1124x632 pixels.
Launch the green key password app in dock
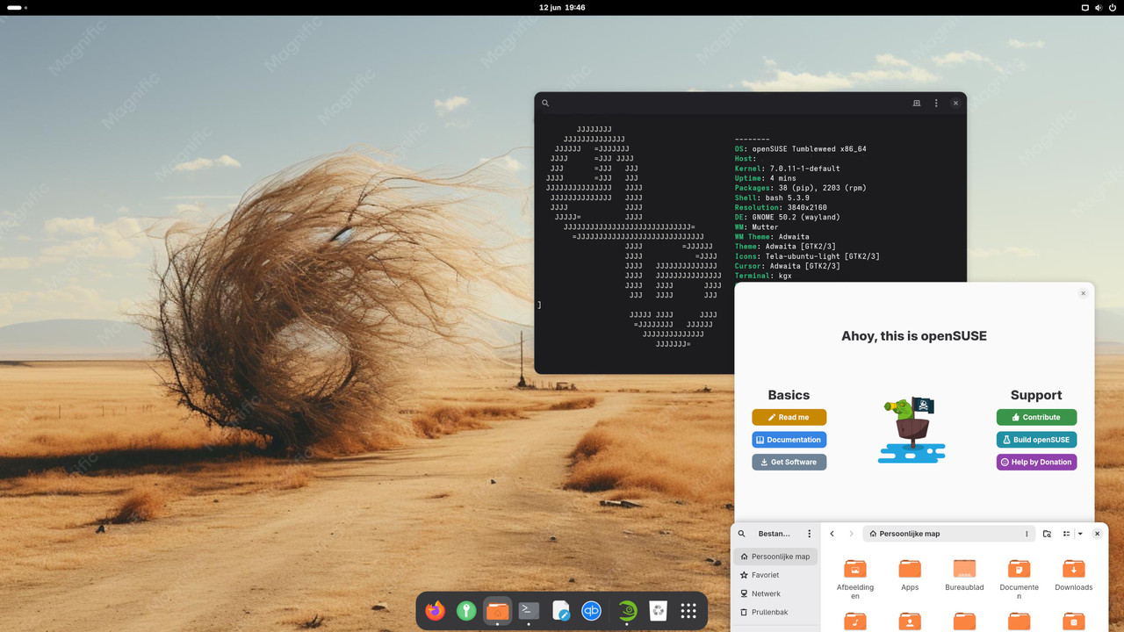[466, 610]
